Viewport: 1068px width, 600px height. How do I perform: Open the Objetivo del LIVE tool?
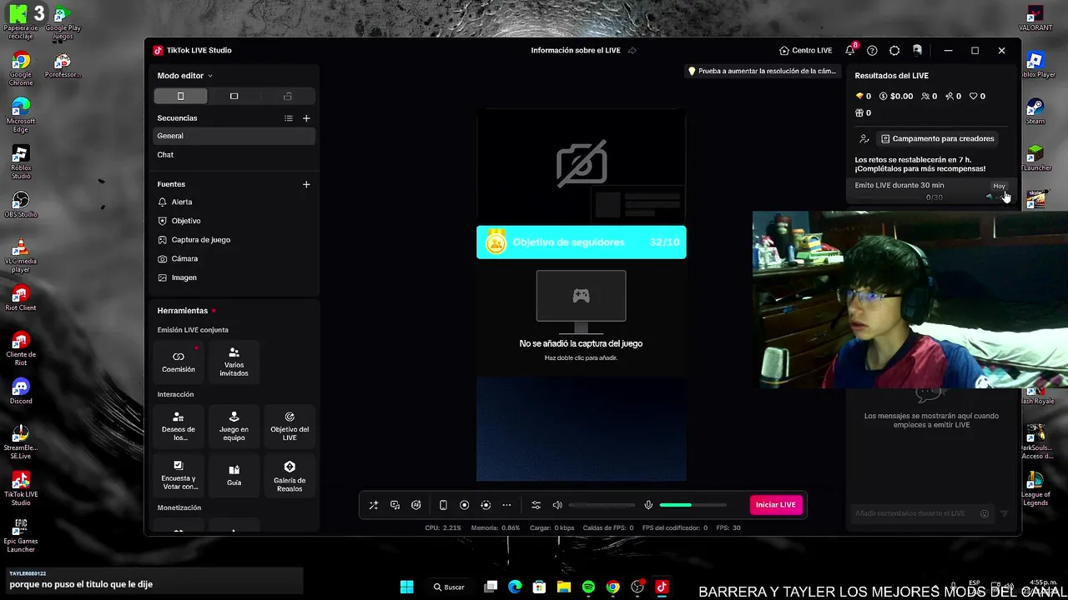click(290, 427)
